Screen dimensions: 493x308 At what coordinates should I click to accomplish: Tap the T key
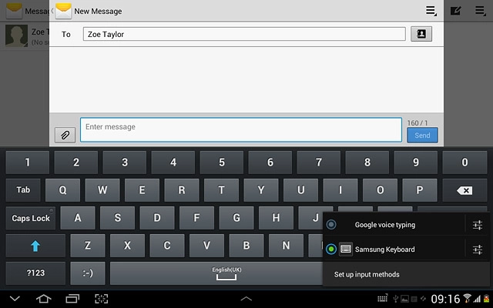pos(221,190)
